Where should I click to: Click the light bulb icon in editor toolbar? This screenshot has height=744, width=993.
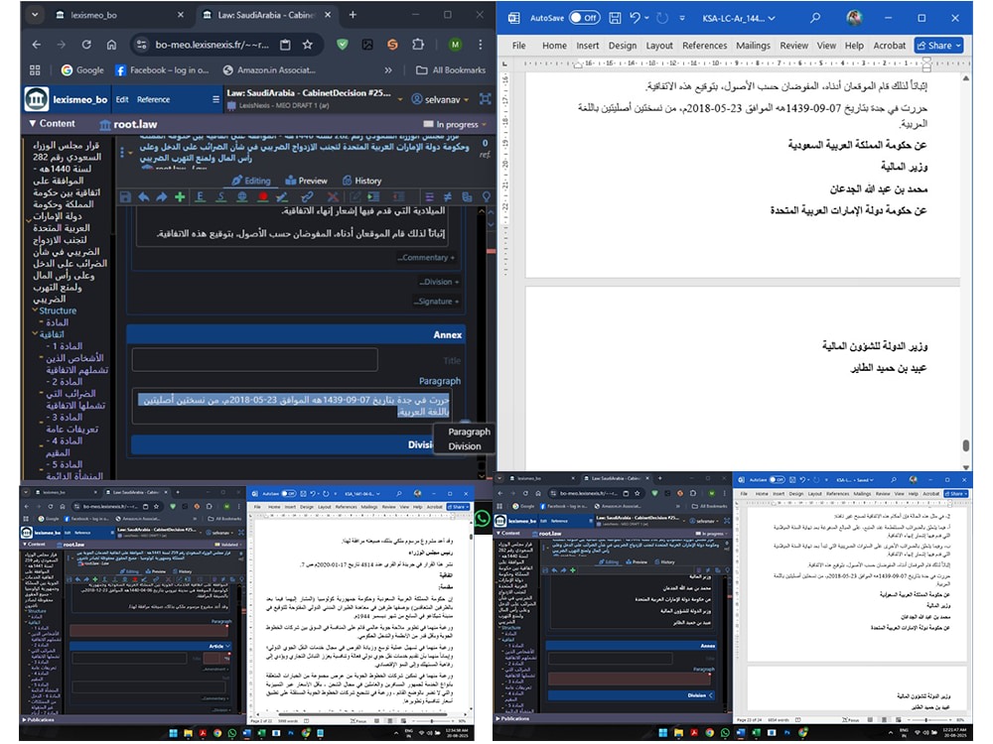tap(487, 197)
